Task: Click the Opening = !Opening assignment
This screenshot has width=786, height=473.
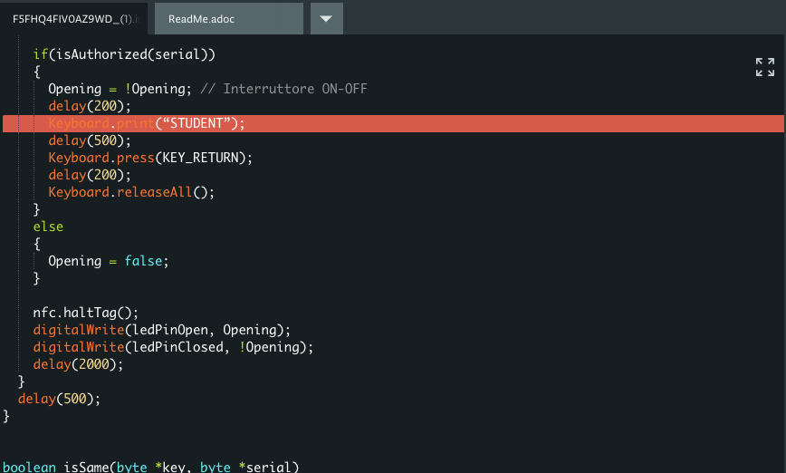Action: click(x=120, y=89)
